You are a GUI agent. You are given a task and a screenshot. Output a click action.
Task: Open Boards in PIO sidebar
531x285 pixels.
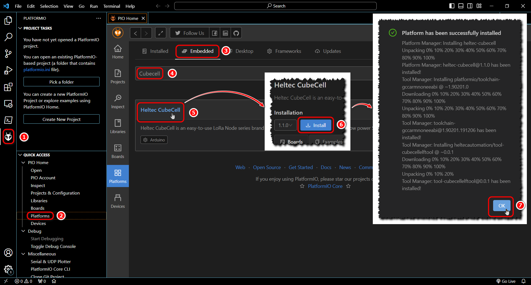[118, 151]
